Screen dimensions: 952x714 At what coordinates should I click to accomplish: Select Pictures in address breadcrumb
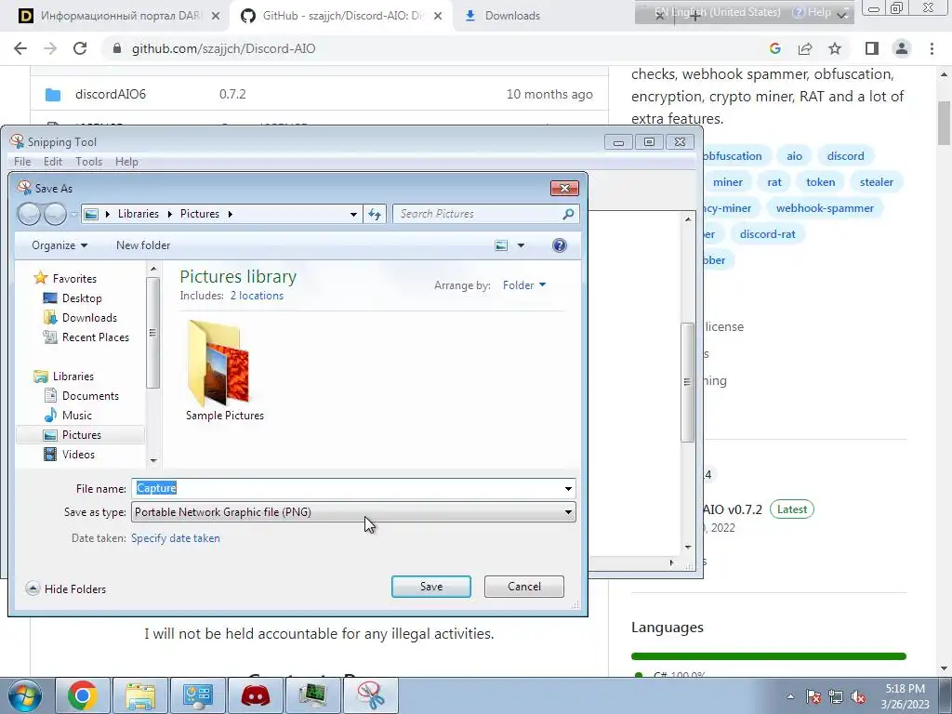pos(200,214)
